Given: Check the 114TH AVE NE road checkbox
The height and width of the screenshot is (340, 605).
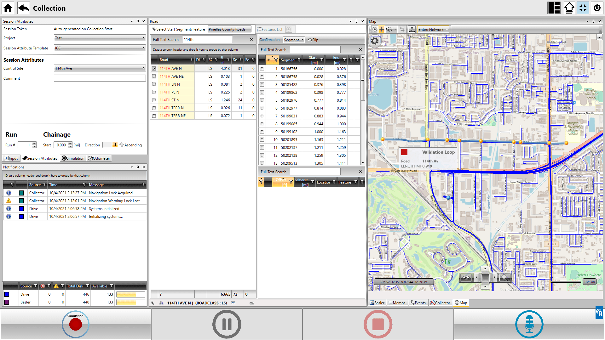Looking at the screenshot, I should click(x=154, y=76).
